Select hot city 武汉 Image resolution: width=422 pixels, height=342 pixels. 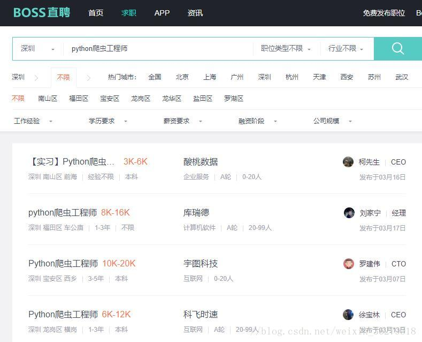[402, 77]
